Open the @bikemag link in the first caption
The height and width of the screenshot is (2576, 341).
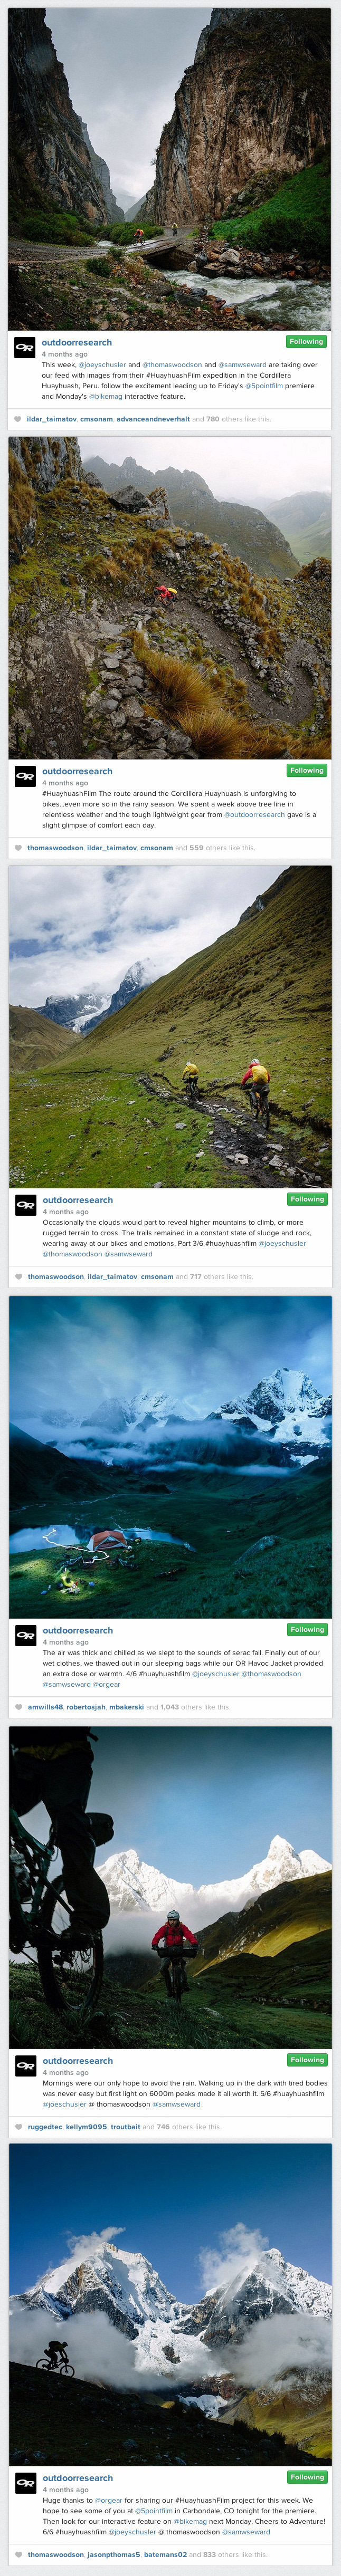coord(106,397)
